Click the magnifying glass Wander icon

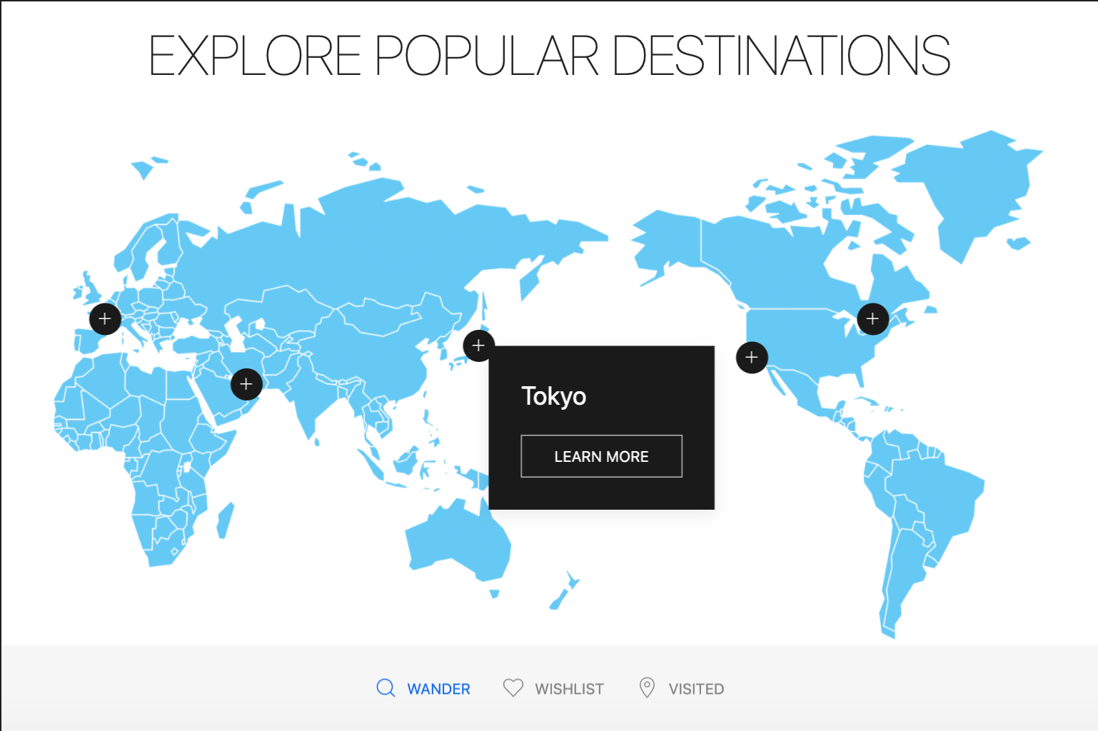386,688
